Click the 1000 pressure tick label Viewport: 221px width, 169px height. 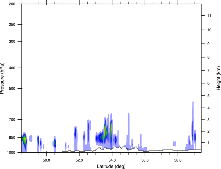tap(11, 152)
